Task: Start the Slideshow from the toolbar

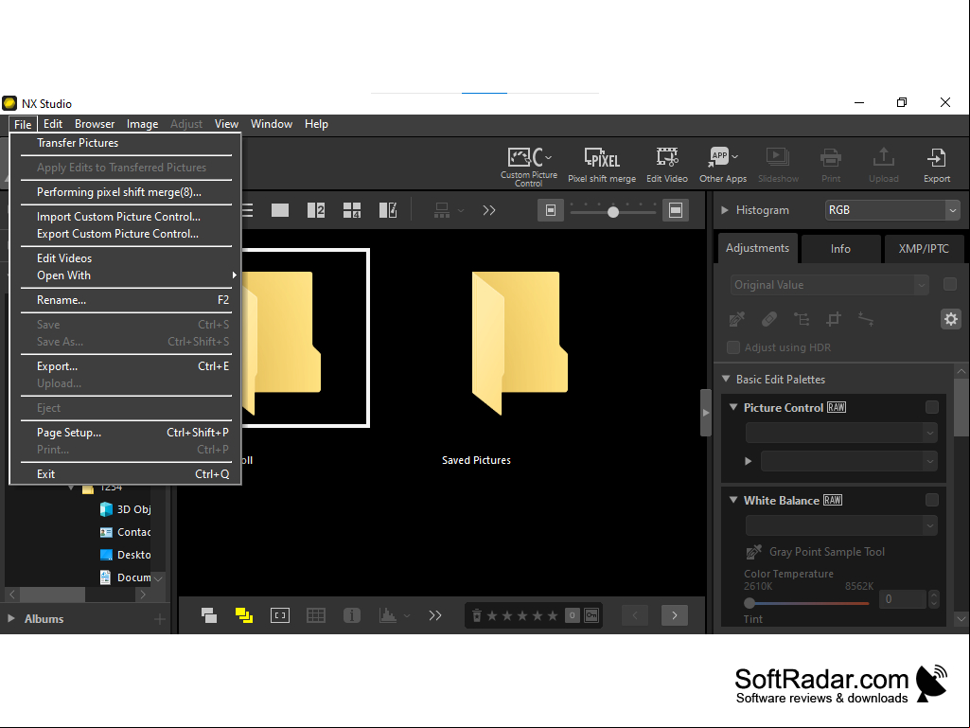Action: coord(778,166)
